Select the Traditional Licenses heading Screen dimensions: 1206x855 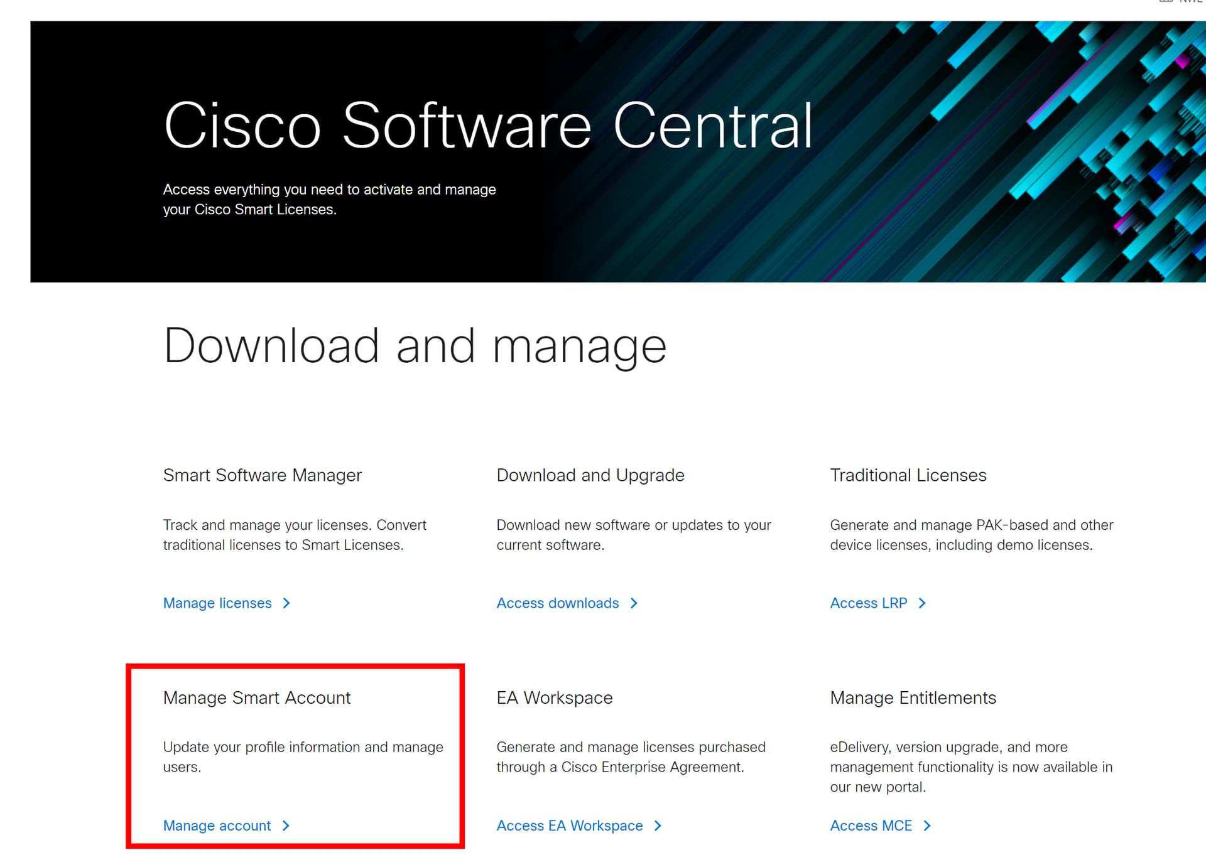pos(908,475)
